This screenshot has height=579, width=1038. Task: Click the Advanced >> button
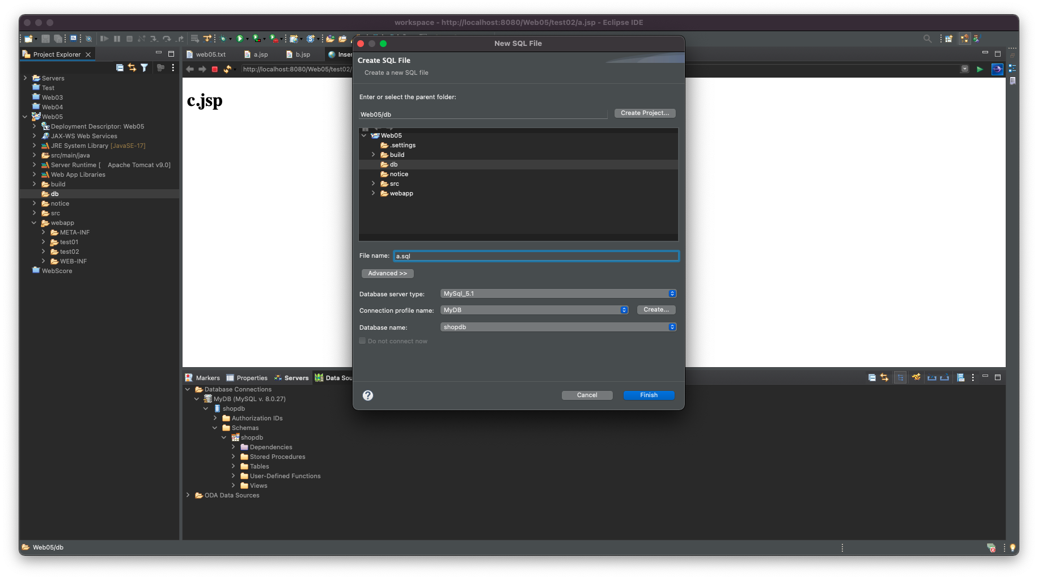pyautogui.click(x=388, y=274)
